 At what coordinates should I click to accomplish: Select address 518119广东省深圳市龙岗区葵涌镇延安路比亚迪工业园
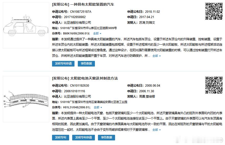point(94,102)
